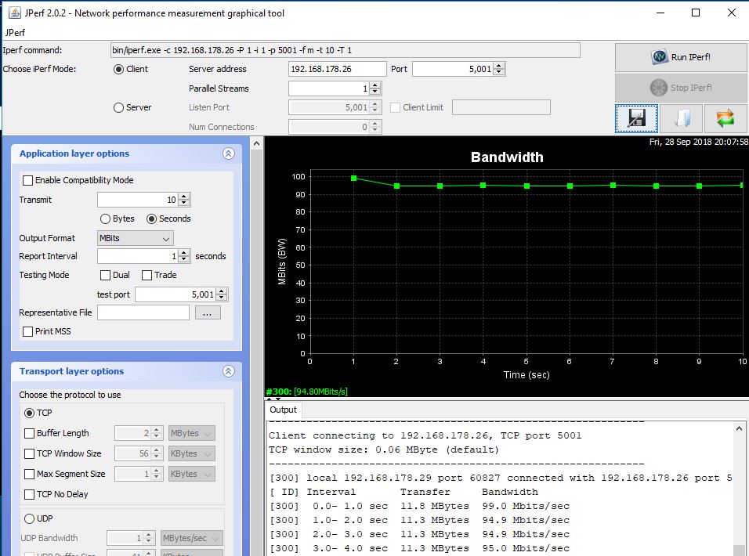This screenshot has height=556, width=749.
Task: Click the Stop IPerf! button
Action: click(681, 88)
